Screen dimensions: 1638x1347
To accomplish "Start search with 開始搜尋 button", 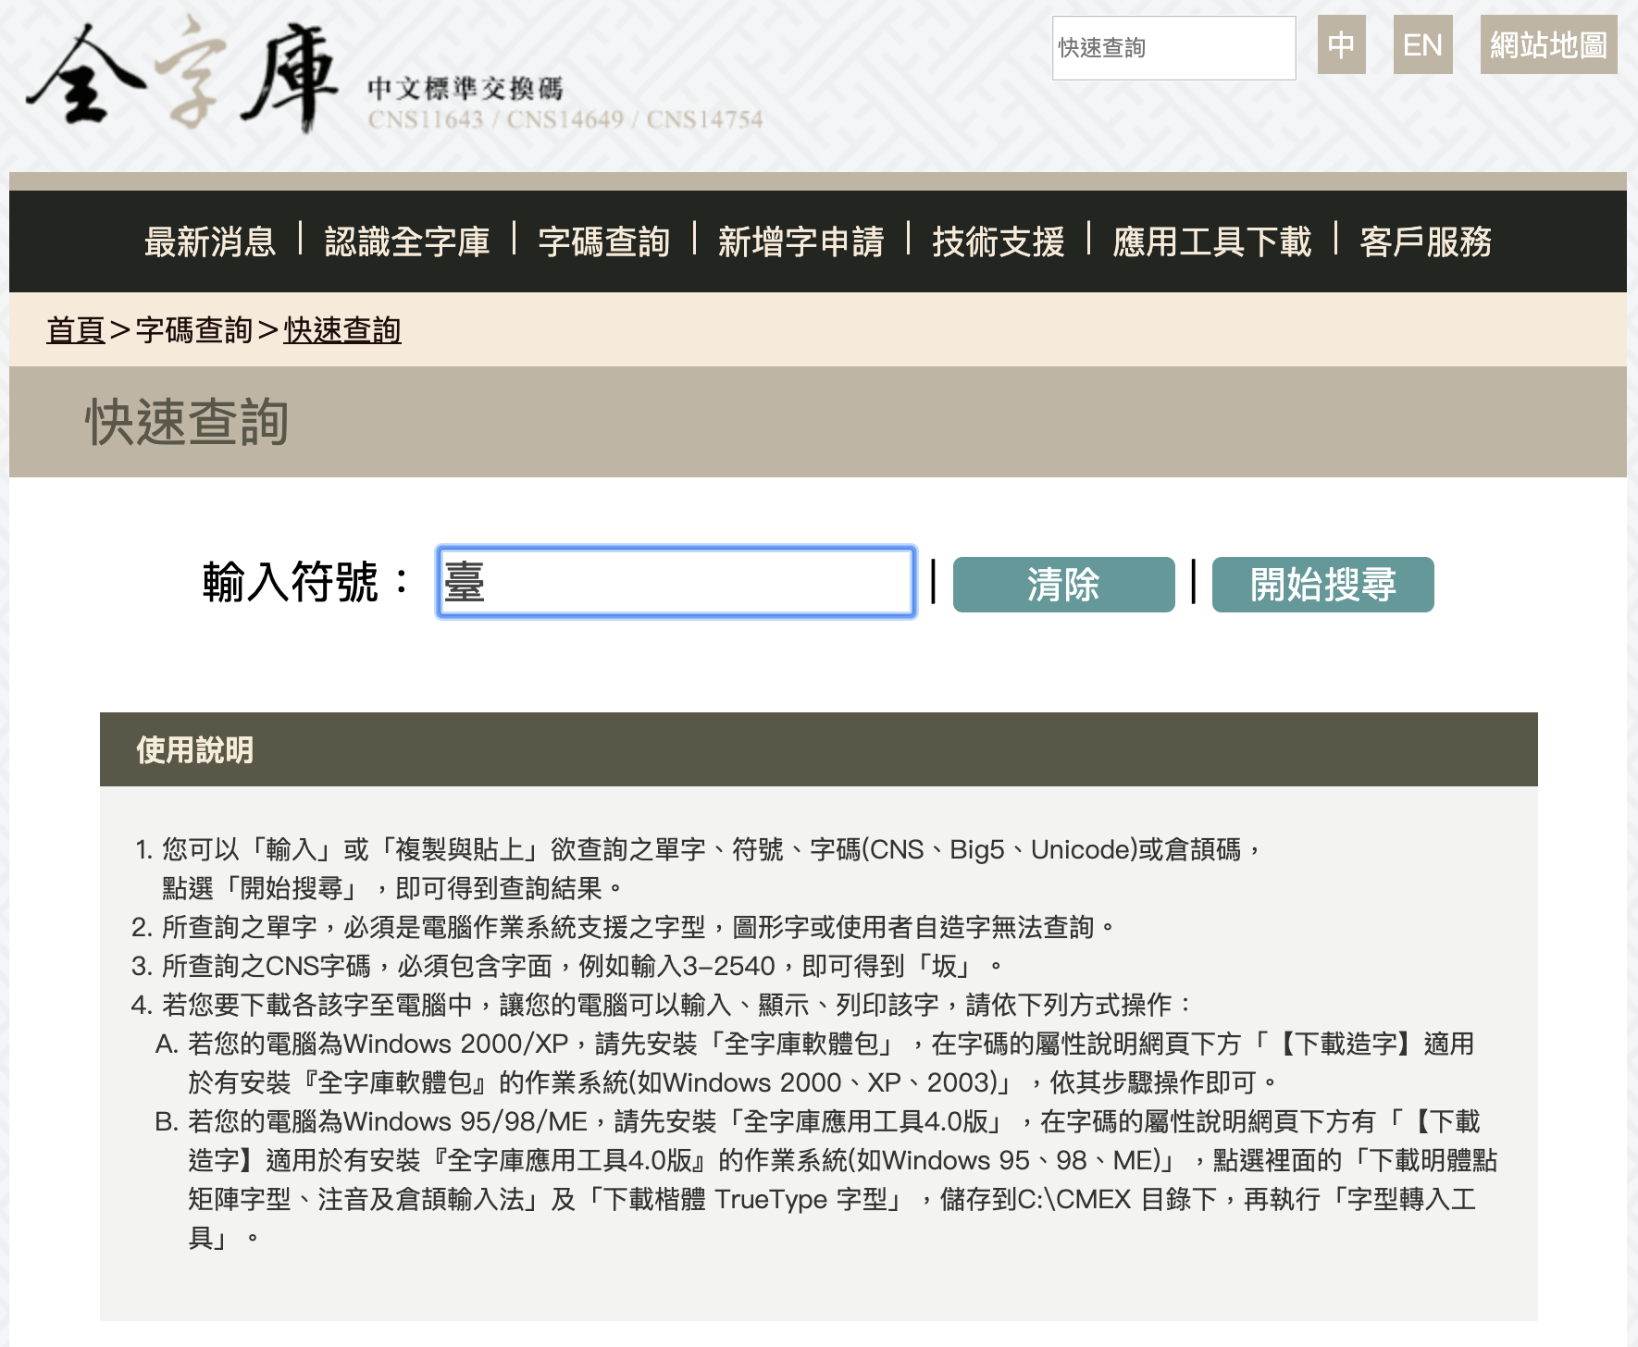I will 1322,585.
